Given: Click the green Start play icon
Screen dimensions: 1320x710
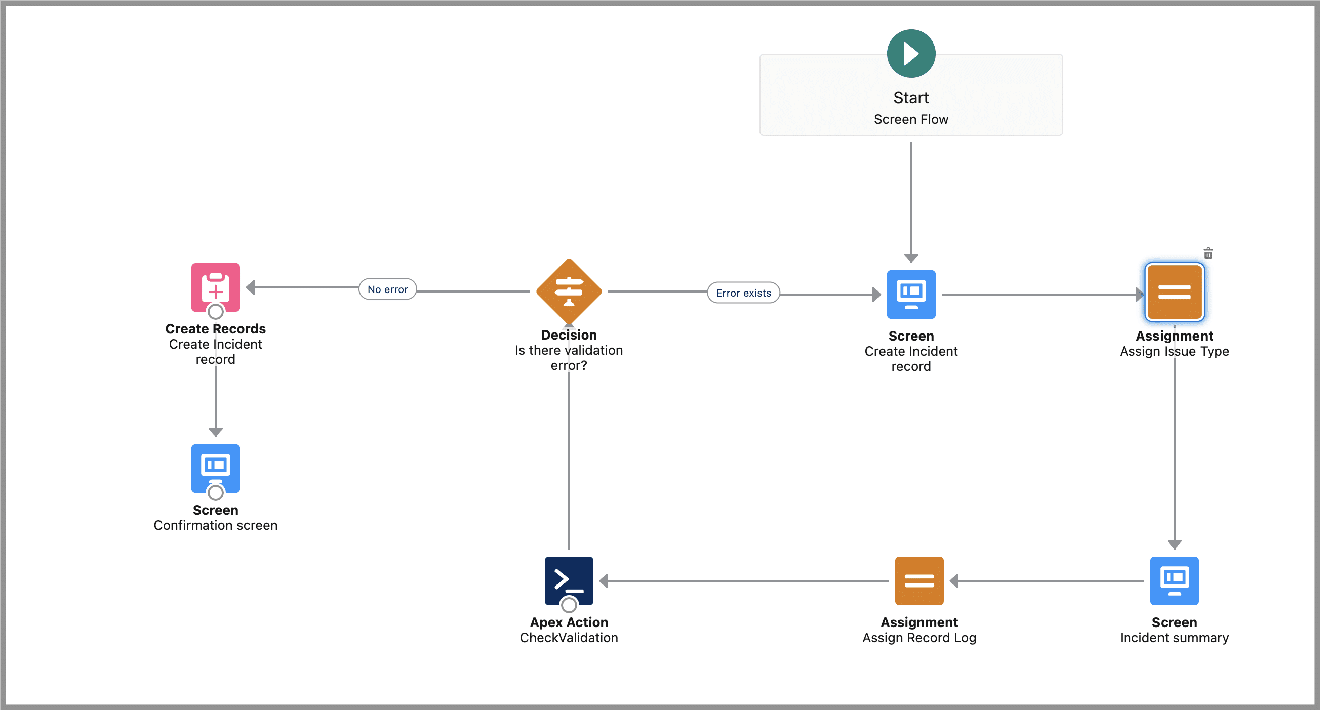Looking at the screenshot, I should [x=910, y=53].
